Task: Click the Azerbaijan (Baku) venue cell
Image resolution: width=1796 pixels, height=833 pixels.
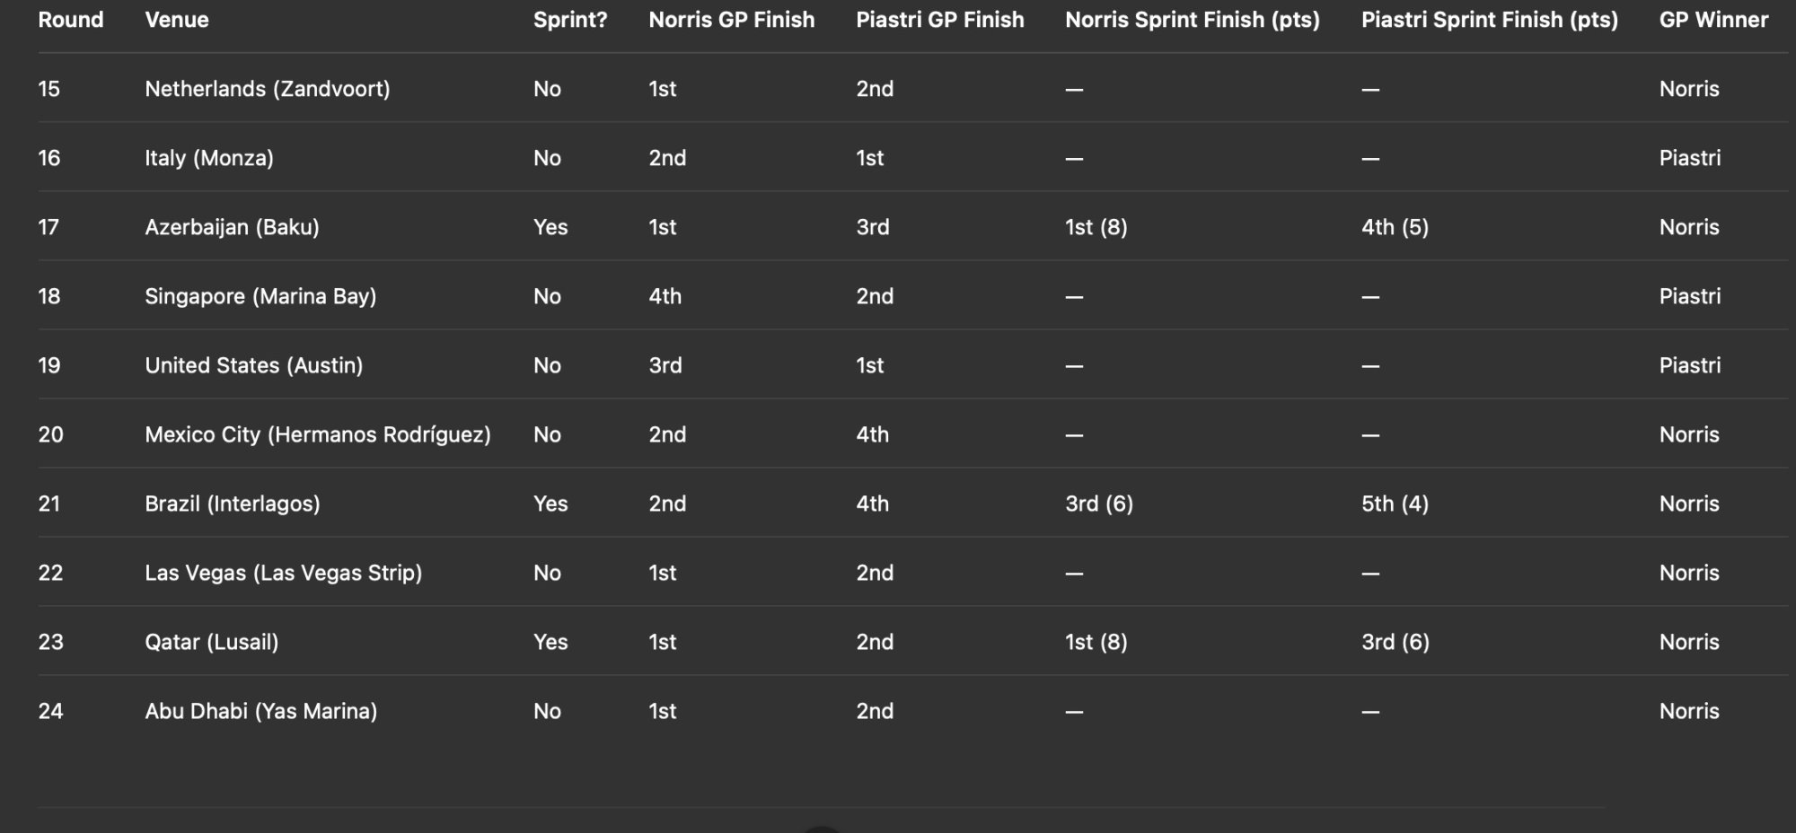Action: coord(232,227)
